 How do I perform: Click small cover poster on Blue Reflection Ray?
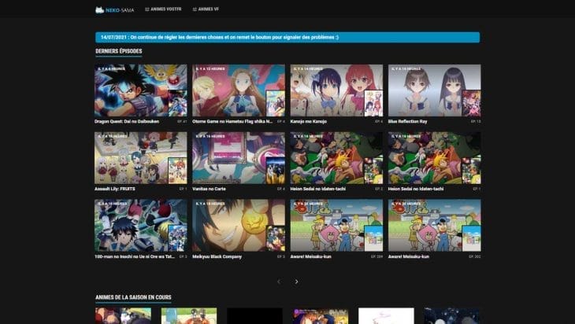[x=471, y=103]
